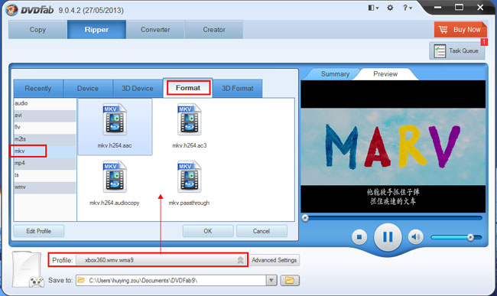Click the Xbox 360 device thumbnail
The width and height of the screenshot is (497, 296).
pos(28,269)
